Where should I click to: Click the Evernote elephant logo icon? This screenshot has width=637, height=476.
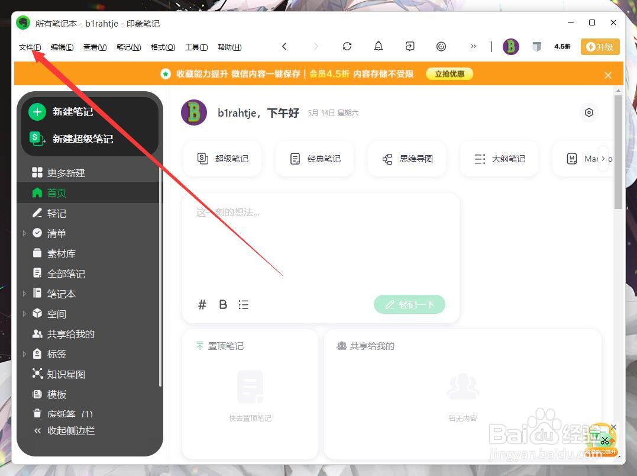23,22
